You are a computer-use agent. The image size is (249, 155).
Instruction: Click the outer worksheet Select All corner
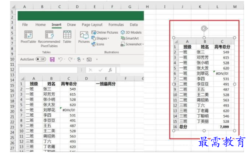pyautogui.click(x=13, y=7)
